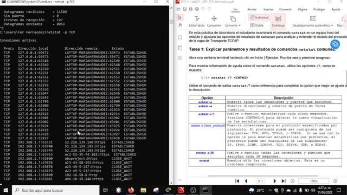Select the arrow selection tool
This screenshot has width=347, height=195.
point(179,17)
